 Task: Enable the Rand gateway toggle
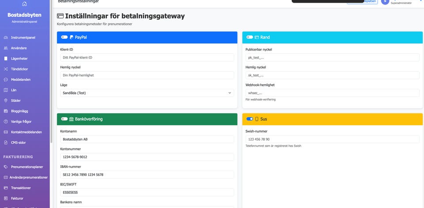[x=250, y=37]
